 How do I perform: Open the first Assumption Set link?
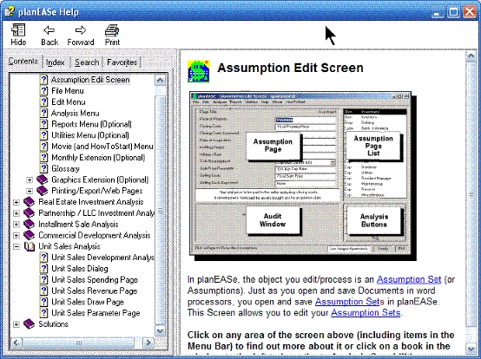point(409,280)
